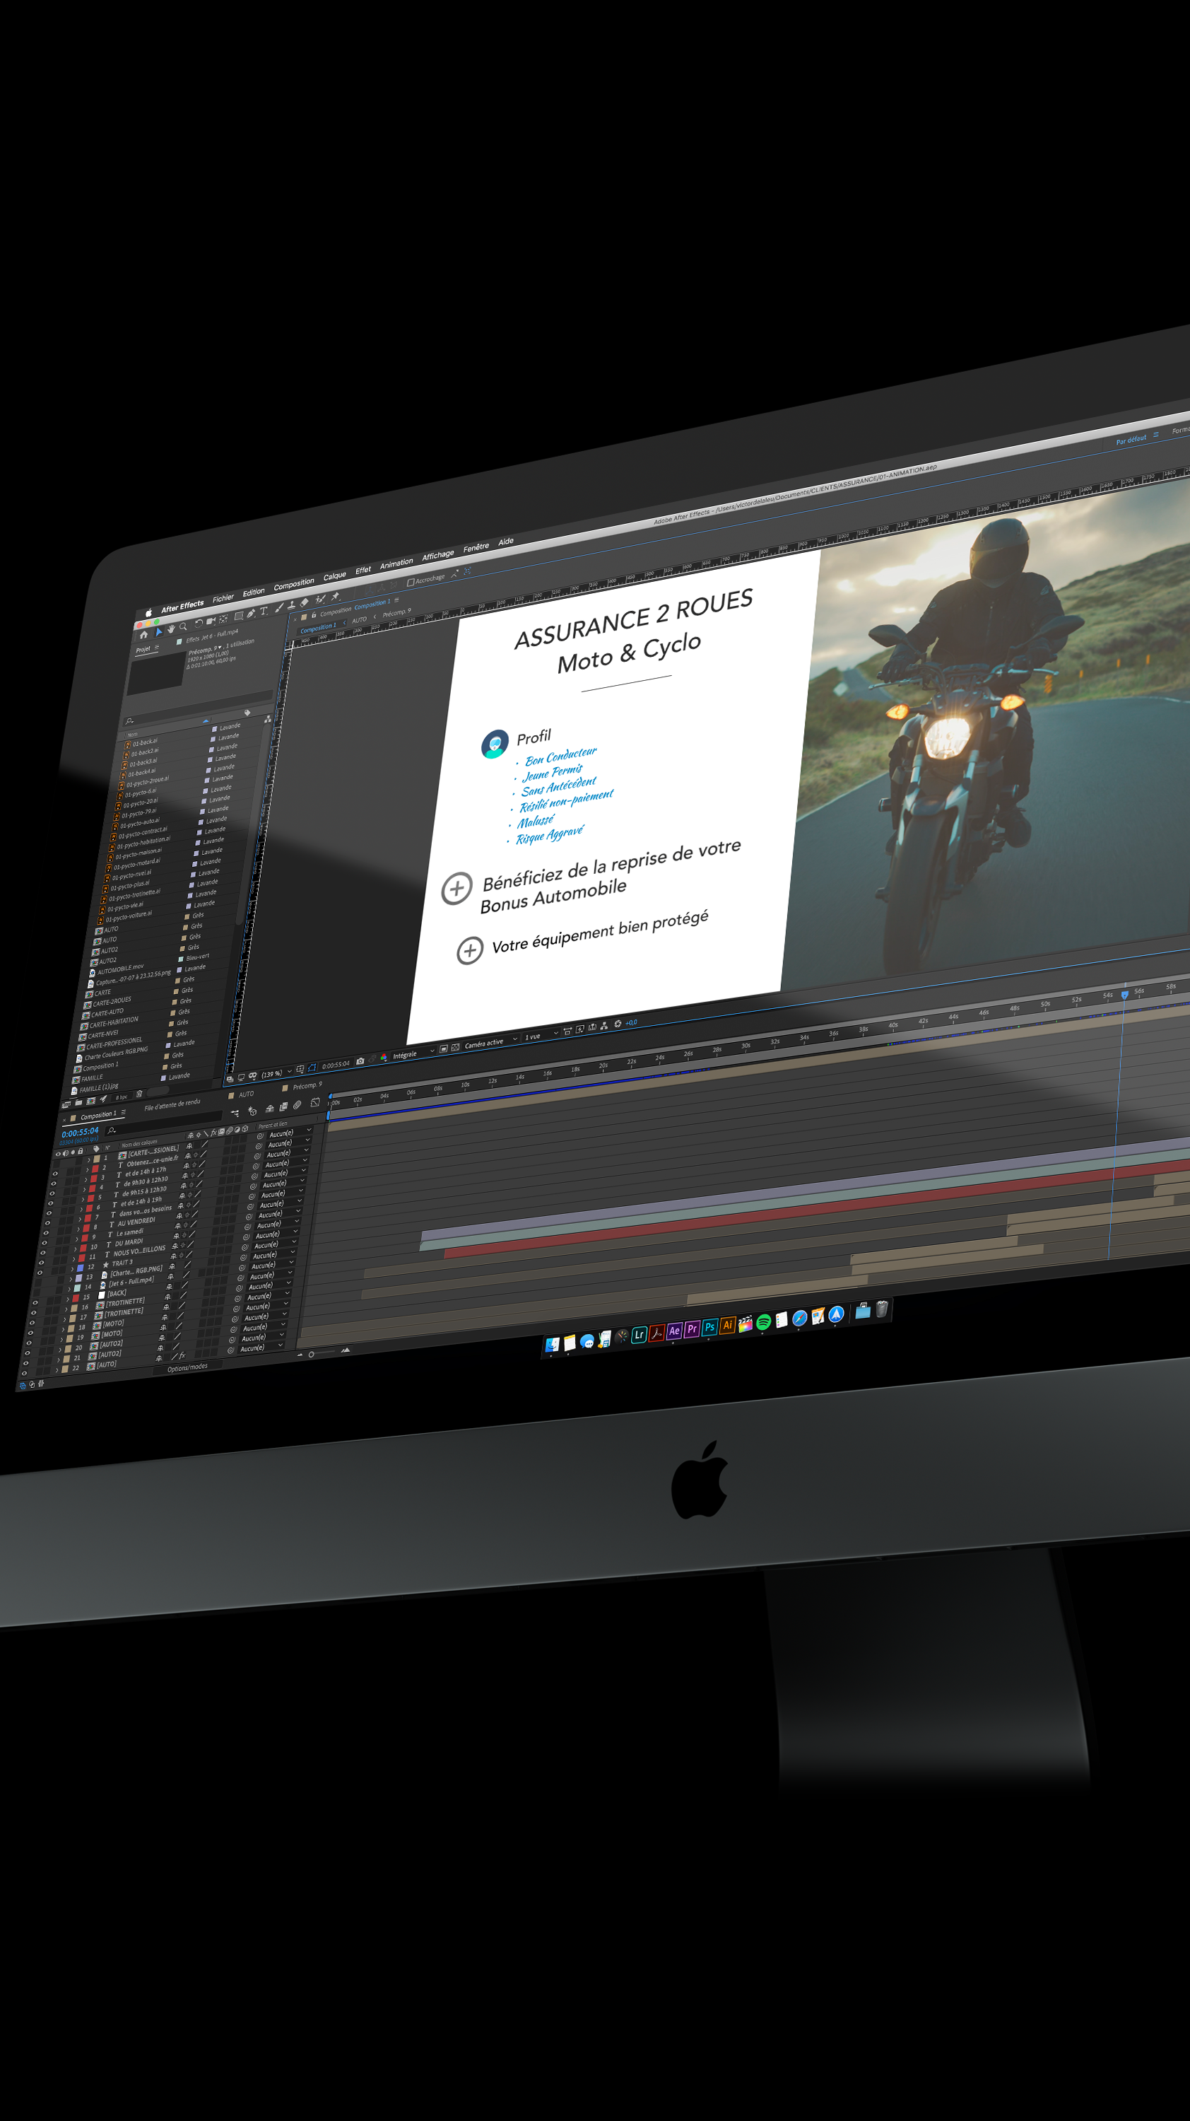The image size is (1190, 2121).
Task: Open the Calque menu
Action: click(334, 576)
